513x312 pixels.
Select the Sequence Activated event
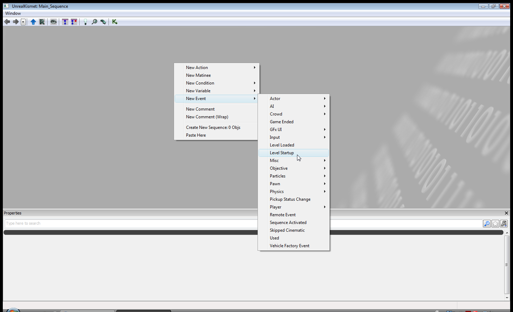(294, 223)
